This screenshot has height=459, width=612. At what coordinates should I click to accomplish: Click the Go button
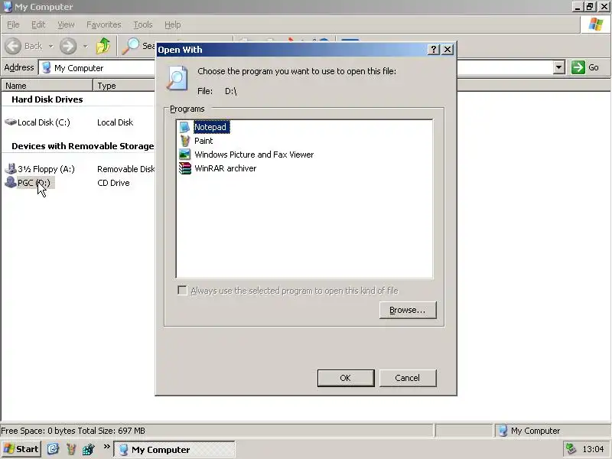pos(585,67)
